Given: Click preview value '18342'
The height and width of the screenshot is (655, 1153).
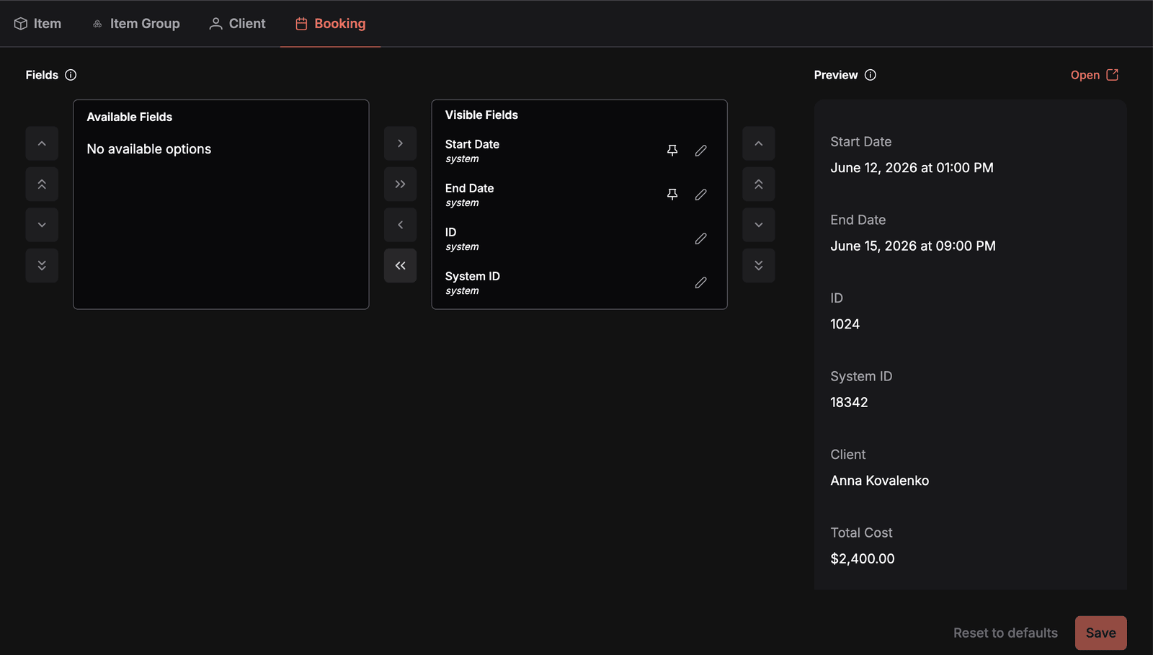Looking at the screenshot, I should pos(849,402).
